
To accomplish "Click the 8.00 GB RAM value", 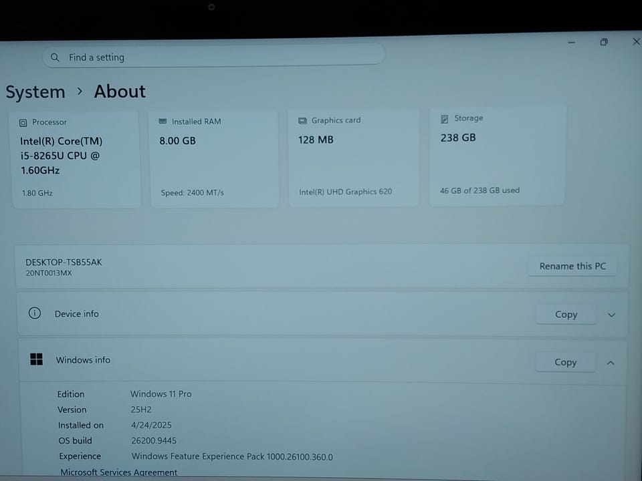I will pos(178,141).
